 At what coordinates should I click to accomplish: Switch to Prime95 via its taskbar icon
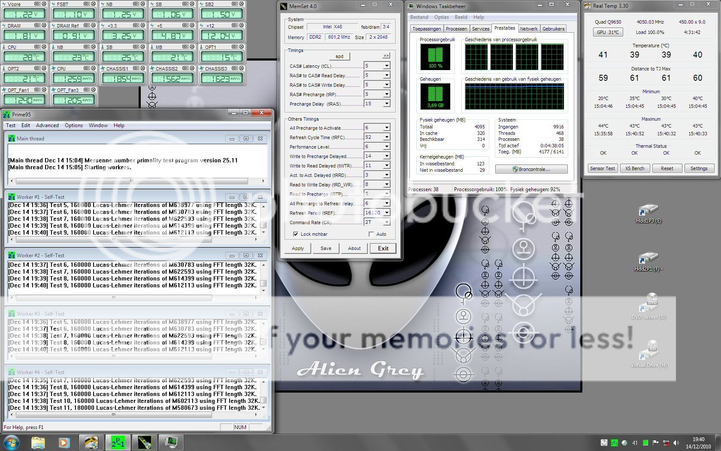point(118,442)
